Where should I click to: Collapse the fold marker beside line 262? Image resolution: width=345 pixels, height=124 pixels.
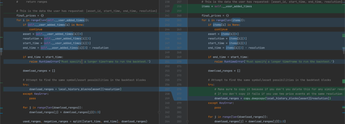tap(159, 112)
